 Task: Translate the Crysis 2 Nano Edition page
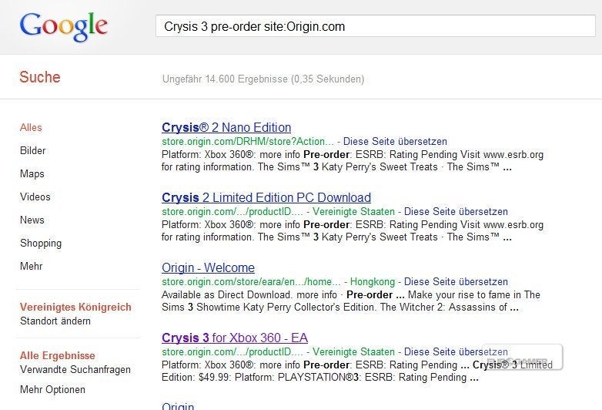click(395, 141)
